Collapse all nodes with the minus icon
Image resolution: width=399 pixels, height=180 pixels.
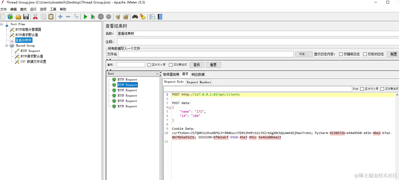pos(68,17)
